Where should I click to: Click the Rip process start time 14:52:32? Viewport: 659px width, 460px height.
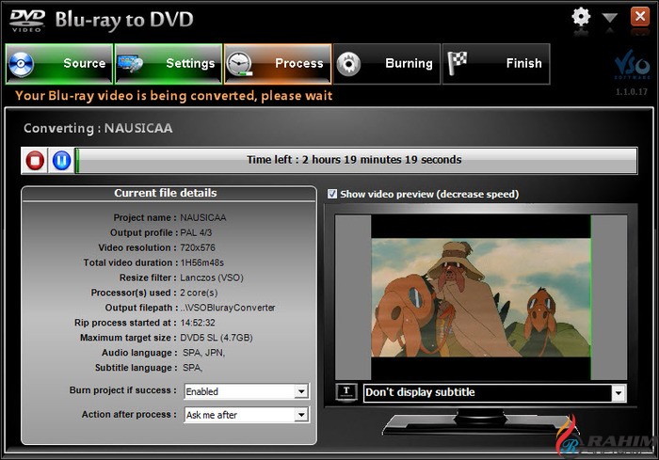[198, 323]
